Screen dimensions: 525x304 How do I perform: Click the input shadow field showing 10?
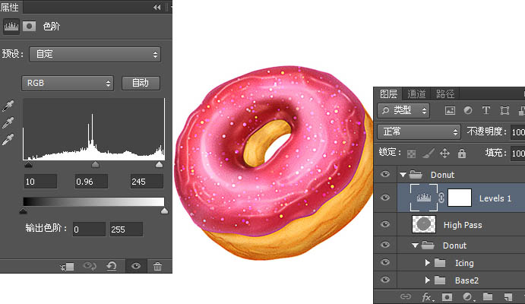coord(40,182)
